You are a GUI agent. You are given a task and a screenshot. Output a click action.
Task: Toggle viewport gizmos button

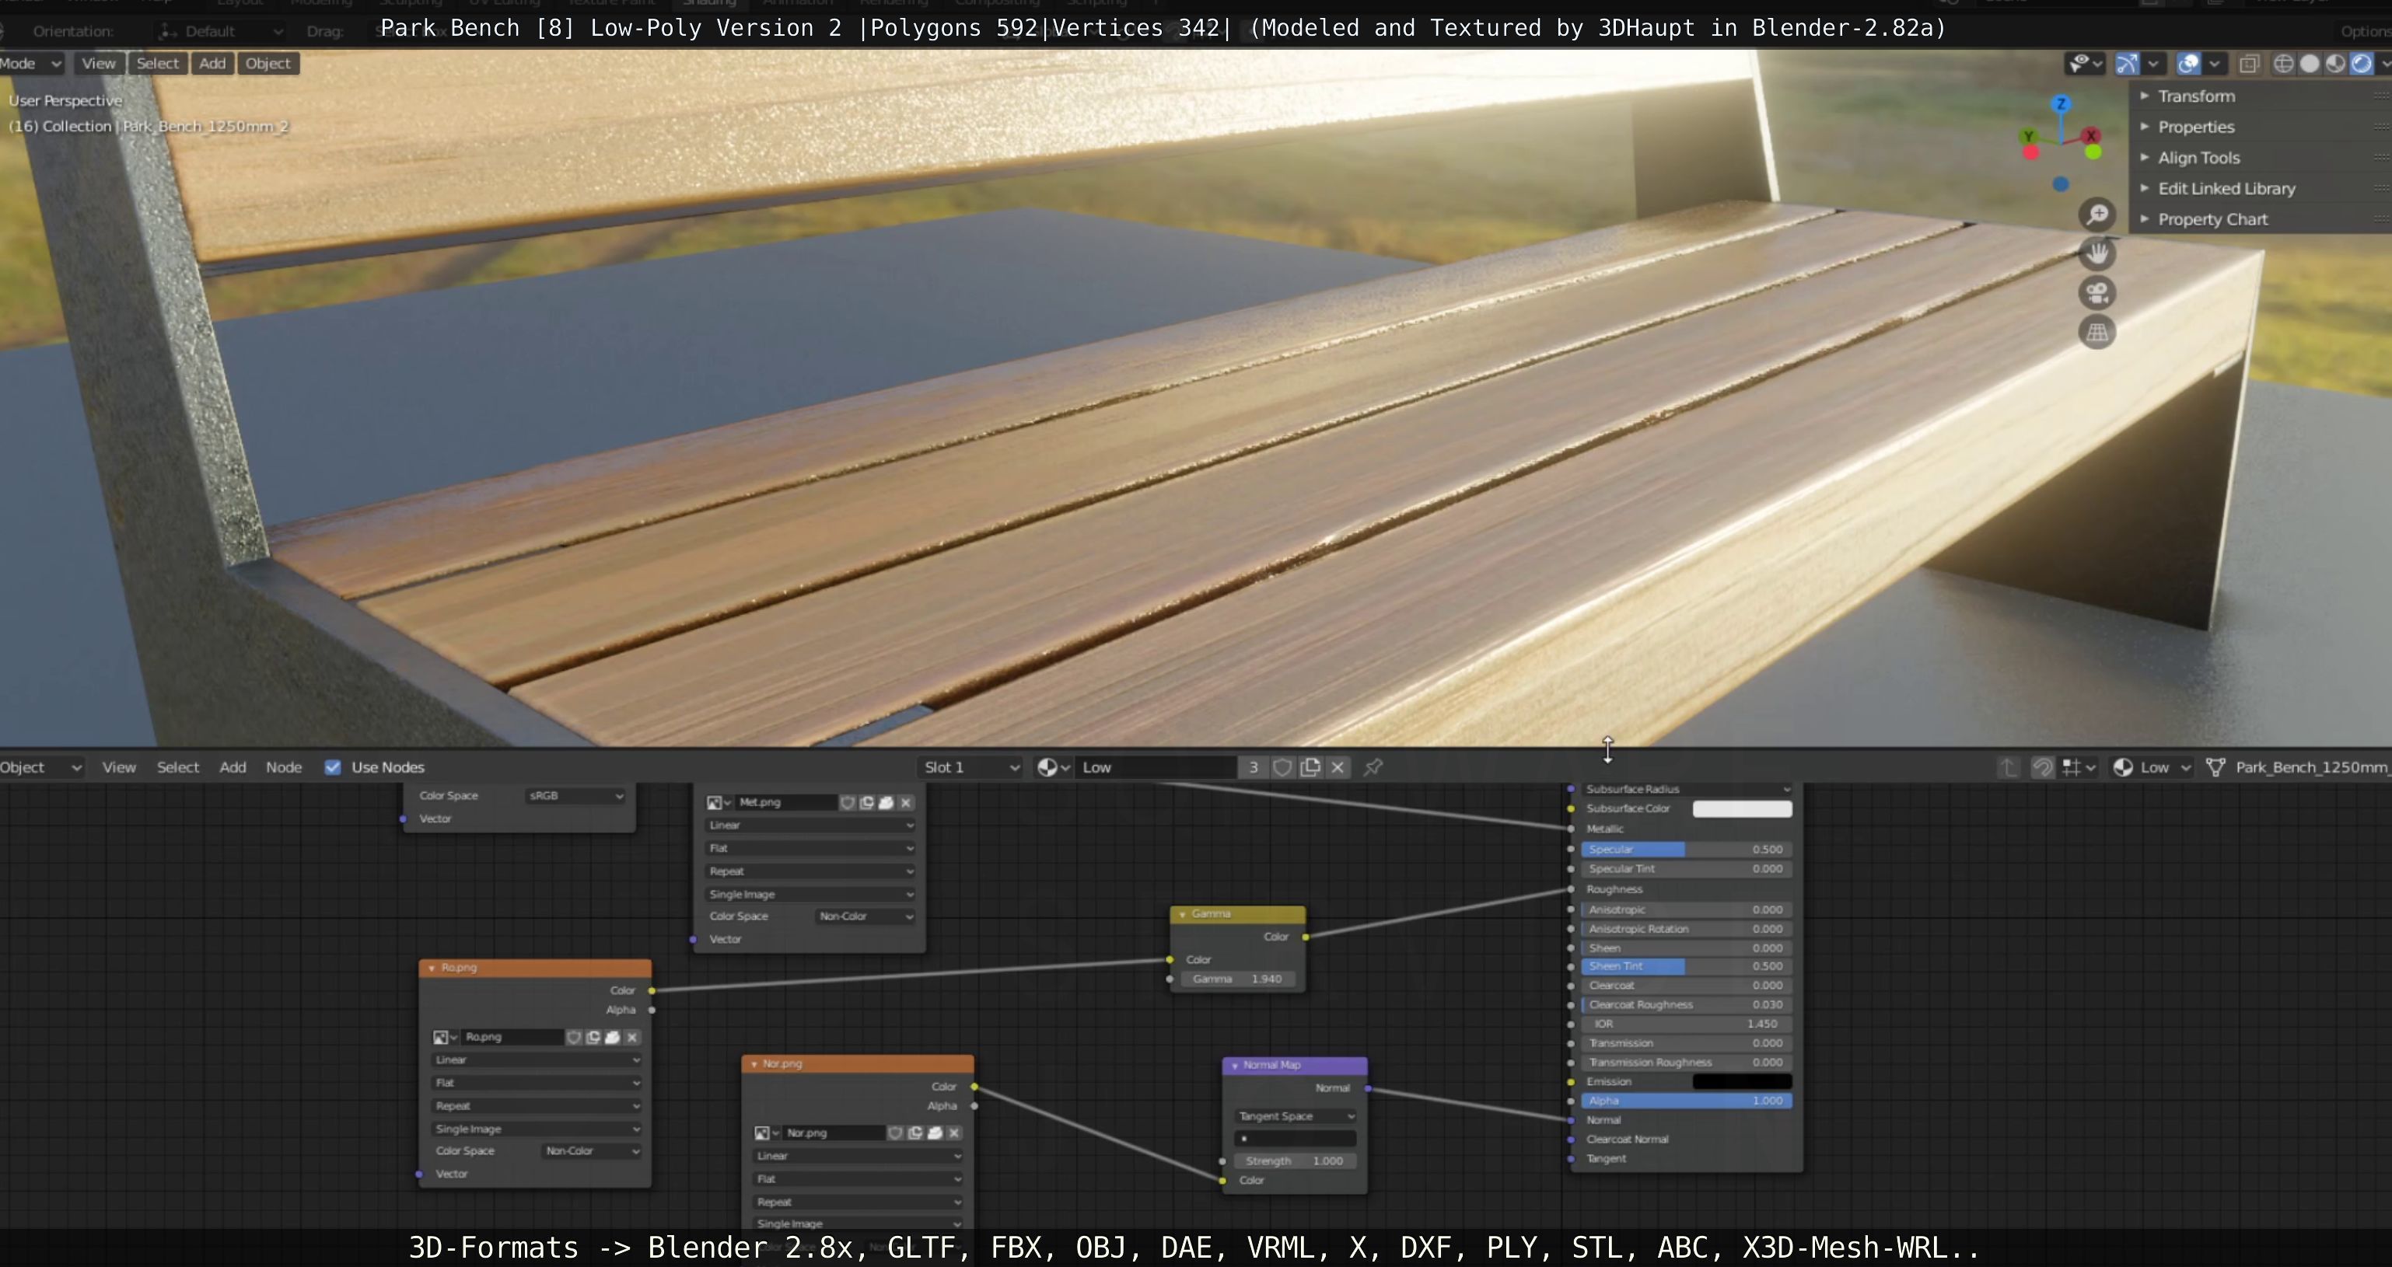2126,63
